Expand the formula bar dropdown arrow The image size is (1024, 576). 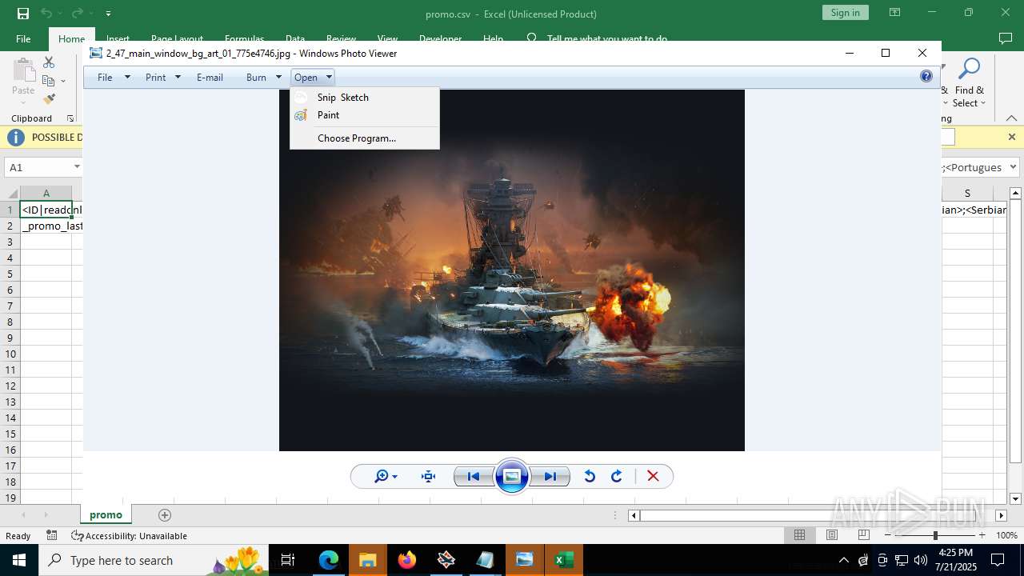pos(1013,167)
